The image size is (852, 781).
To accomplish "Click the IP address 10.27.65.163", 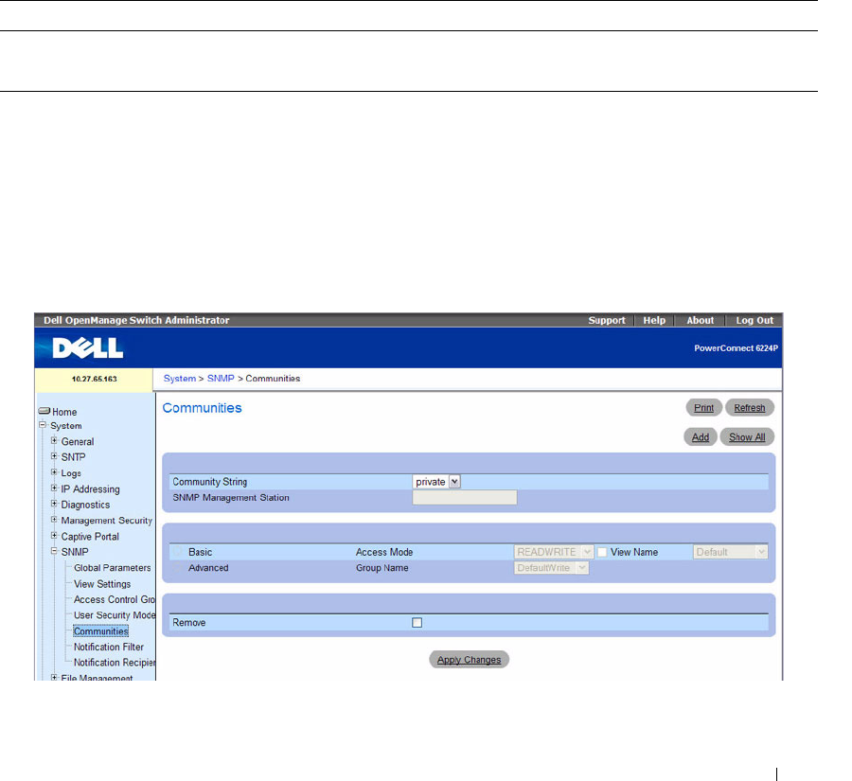I will (94, 379).
